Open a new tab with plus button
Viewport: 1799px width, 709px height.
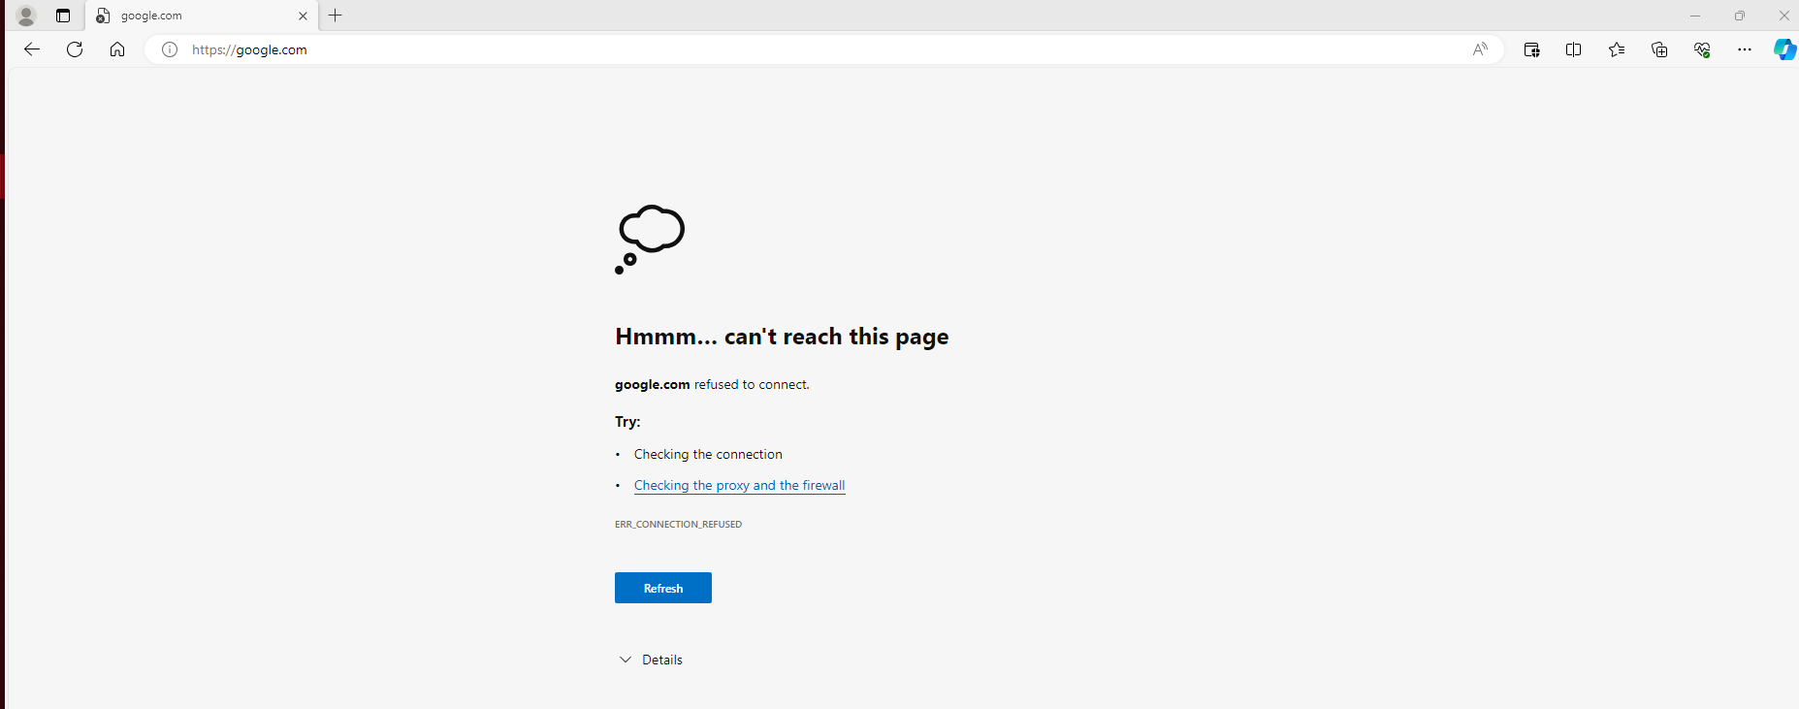336,16
